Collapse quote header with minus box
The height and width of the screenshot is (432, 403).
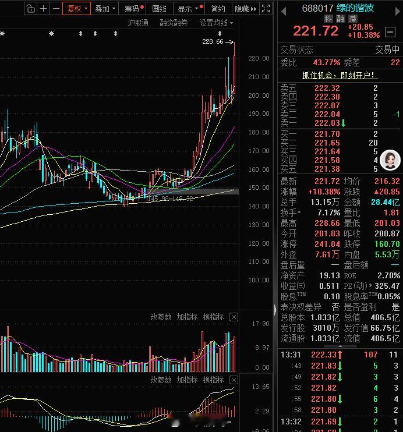click(390, 32)
